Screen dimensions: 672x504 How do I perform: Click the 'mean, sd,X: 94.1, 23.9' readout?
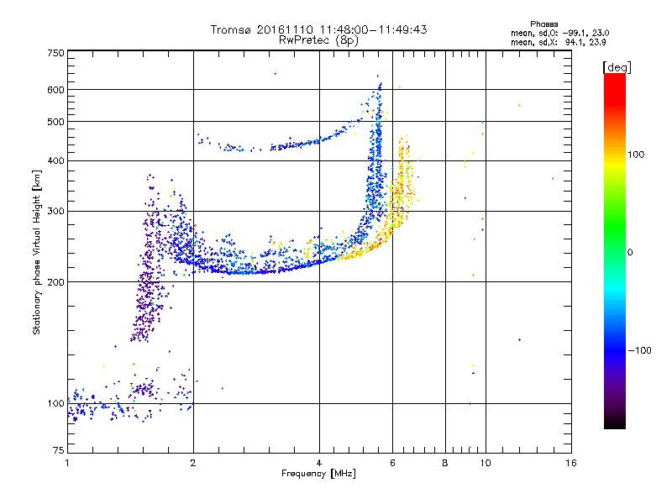coord(558,42)
